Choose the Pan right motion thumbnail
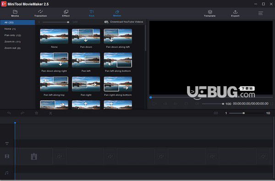The width and height of the screenshot is (275, 181). 86,84
